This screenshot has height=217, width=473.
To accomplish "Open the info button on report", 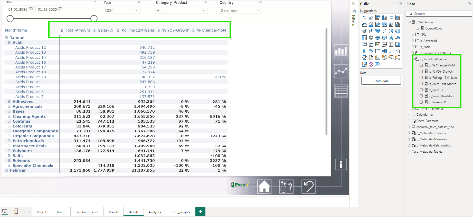I will [341, 164].
